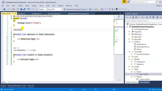Expand HomeController.cs node
This screenshot has width=162, height=91.
point(132,54)
